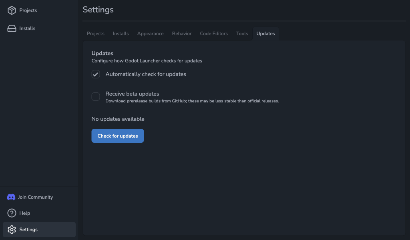Switch to the Code Editors tab
Screen dimensions: 410x240
click(x=214, y=34)
